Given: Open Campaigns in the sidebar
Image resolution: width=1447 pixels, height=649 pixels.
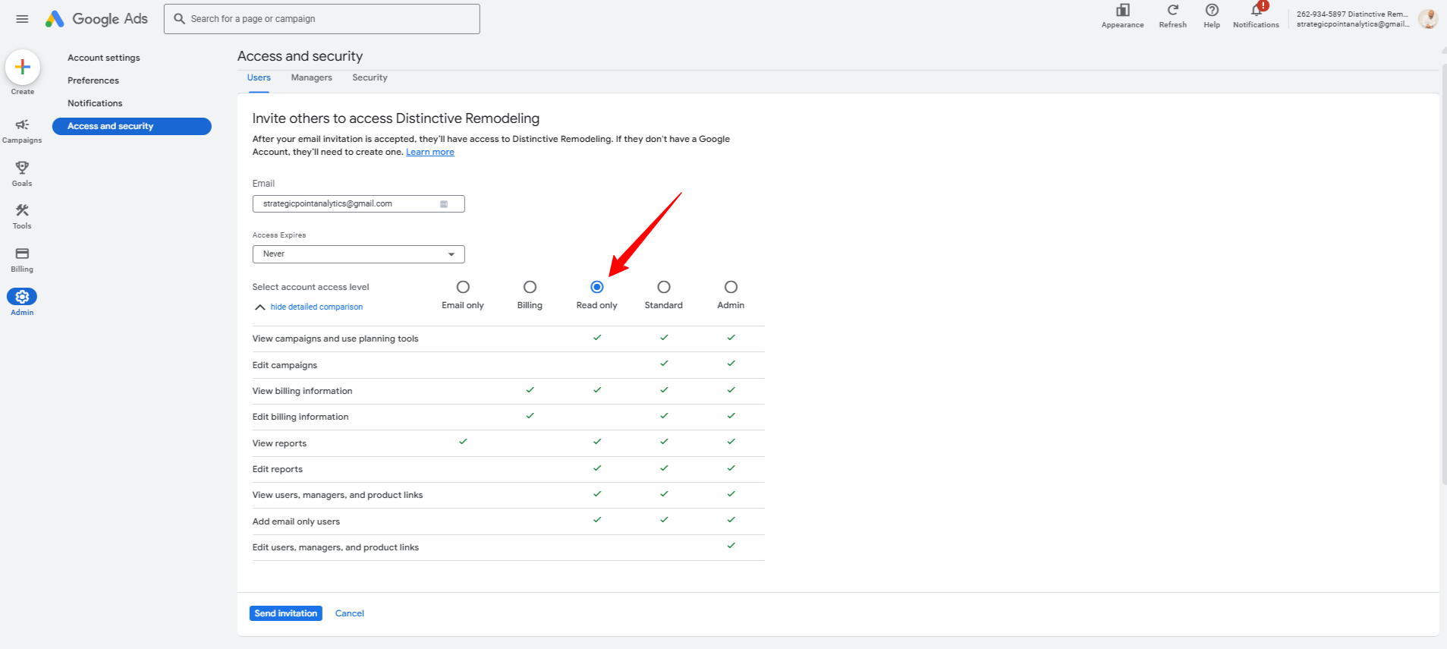Looking at the screenshot, I should click(22, 131).
